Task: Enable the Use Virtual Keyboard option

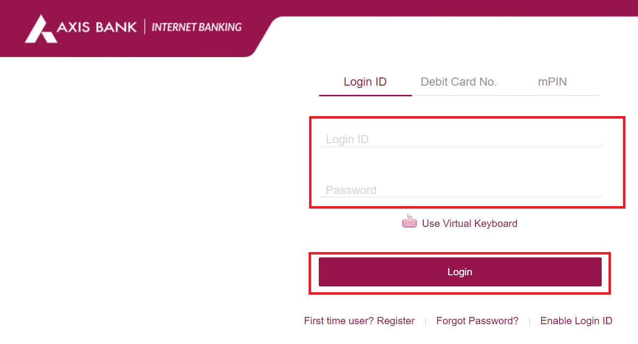Action: (469, 223)
